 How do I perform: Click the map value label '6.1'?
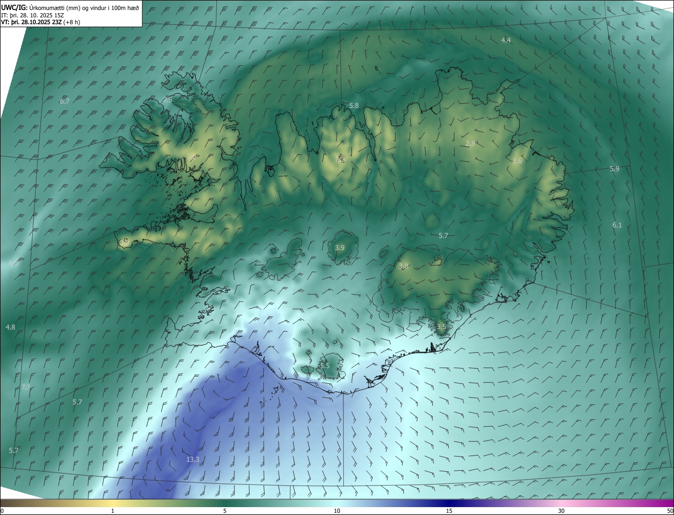pyautogui.click(x=617, y=225)
